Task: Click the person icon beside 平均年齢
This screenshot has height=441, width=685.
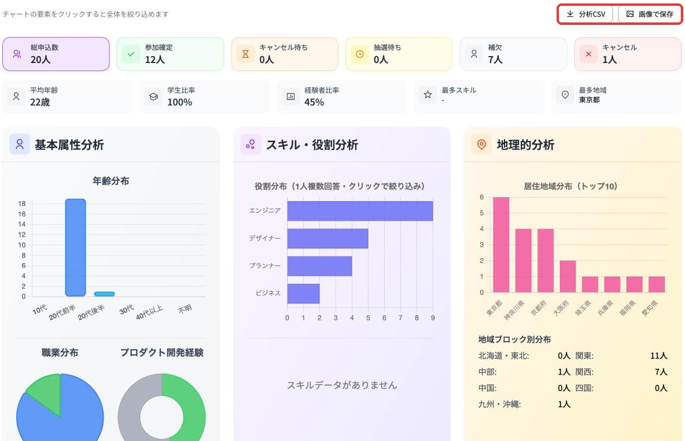Action: 16,96
